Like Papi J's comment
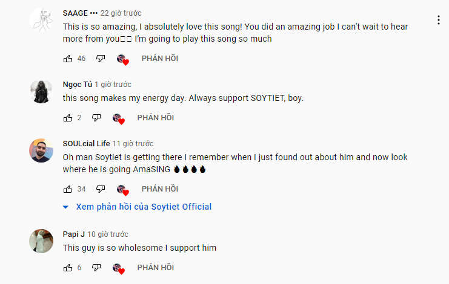Image resolution: width=449 pixels, height=284 pixels. click(68, 268)
